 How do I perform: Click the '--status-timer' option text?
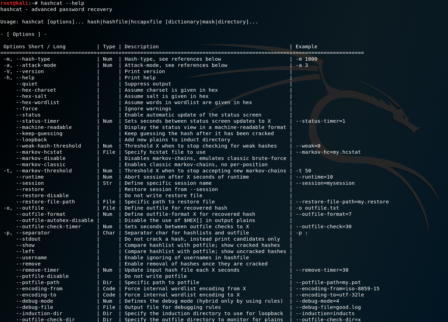[38, 121]
